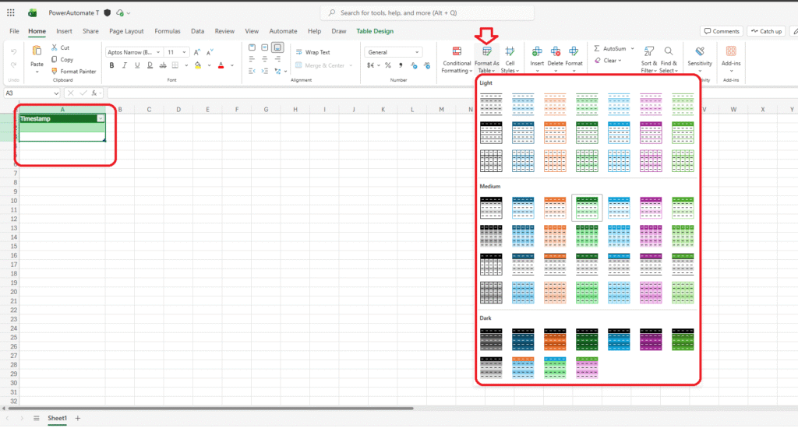Apply the yellow fill color bucket

(x=198, y=65)
